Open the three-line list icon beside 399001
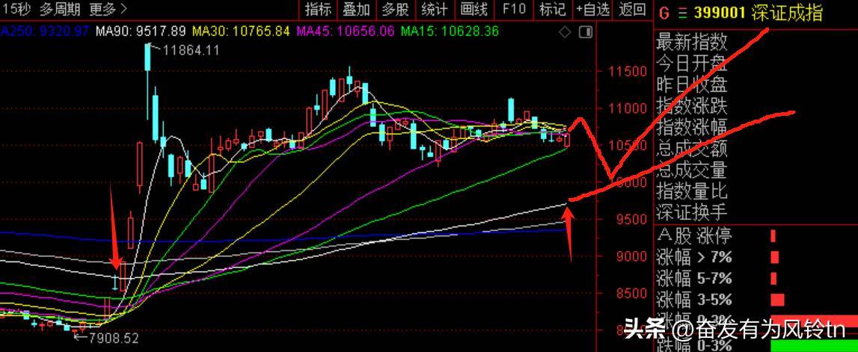 point(682,13)
